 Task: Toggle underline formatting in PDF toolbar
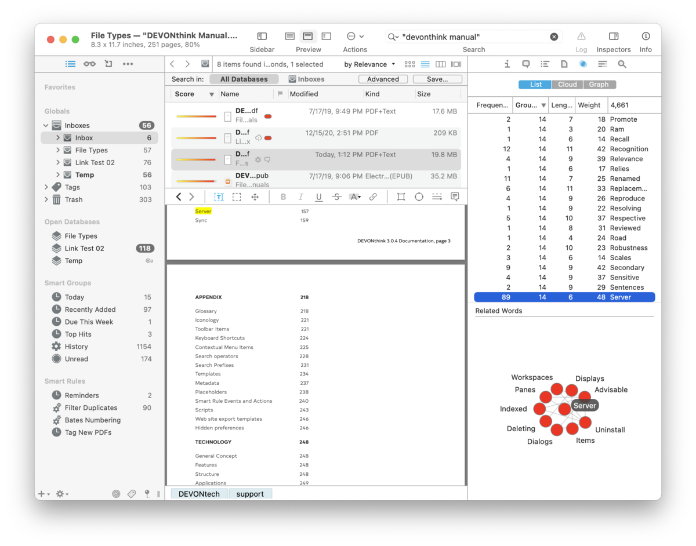click(x=318, y=197)
